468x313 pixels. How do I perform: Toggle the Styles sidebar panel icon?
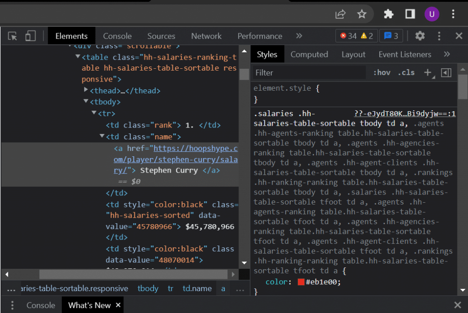click(x=446, y=72)
